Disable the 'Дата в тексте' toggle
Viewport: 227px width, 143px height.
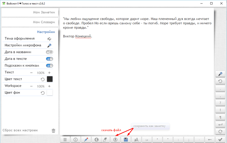(50, 59)
